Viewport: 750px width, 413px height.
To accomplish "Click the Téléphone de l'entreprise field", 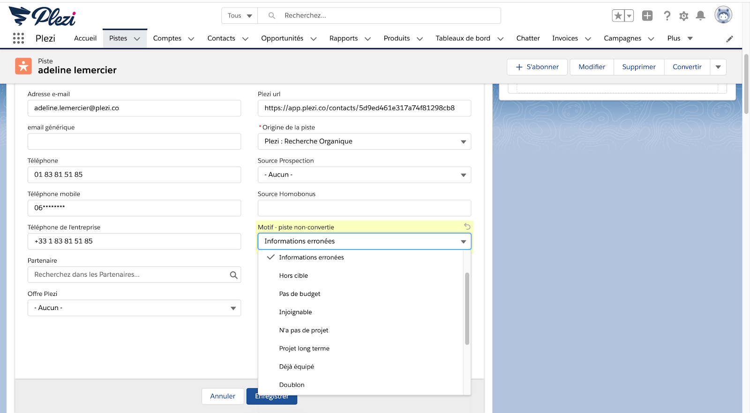I will [x=134, y=241].
